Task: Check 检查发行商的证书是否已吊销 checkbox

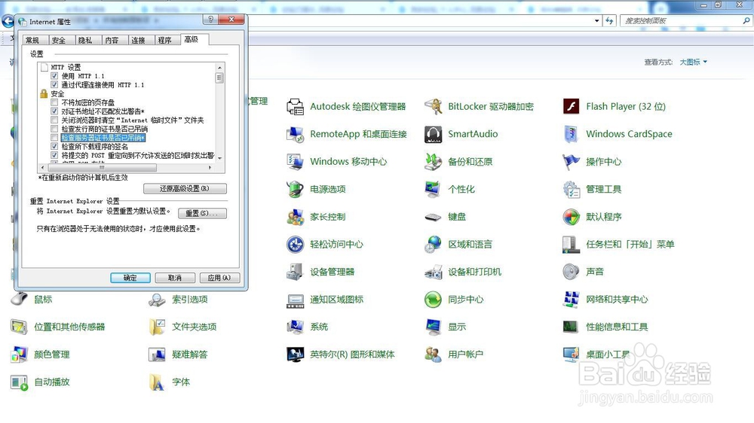Action: (x=54, y=129)
